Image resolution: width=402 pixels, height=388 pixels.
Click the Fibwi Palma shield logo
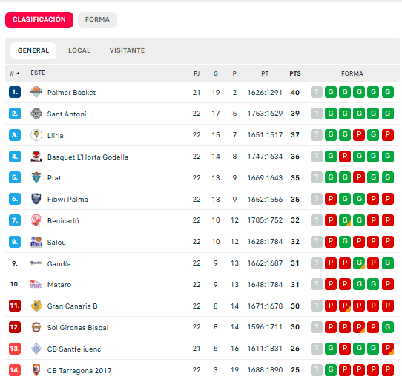click(36, 199)
